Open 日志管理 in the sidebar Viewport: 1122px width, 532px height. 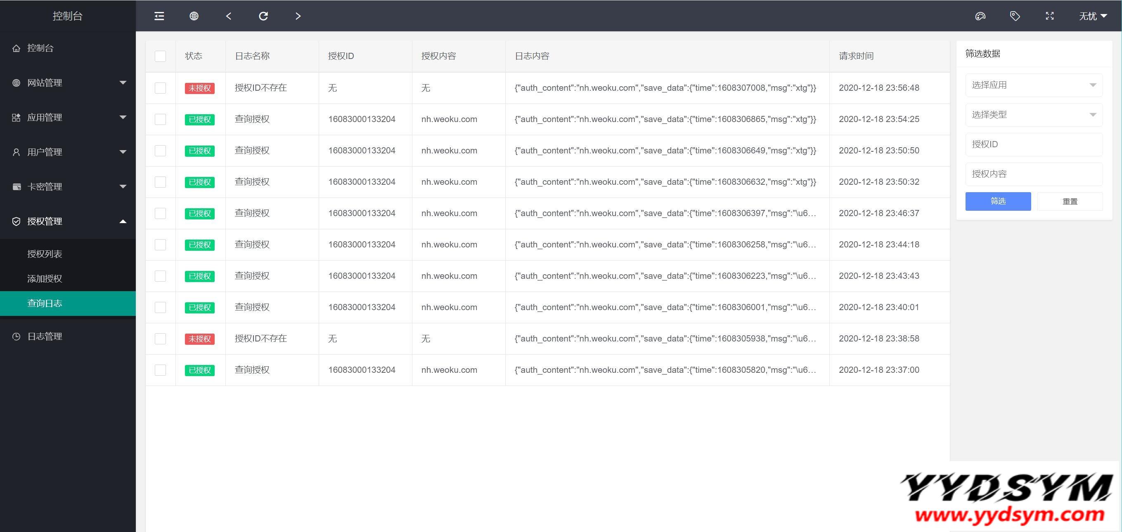pos(45,336)
